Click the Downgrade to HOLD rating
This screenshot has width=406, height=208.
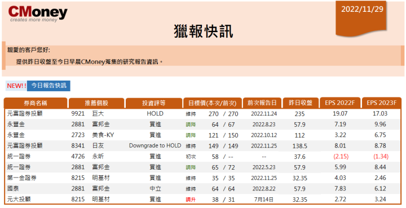point(155,145)
